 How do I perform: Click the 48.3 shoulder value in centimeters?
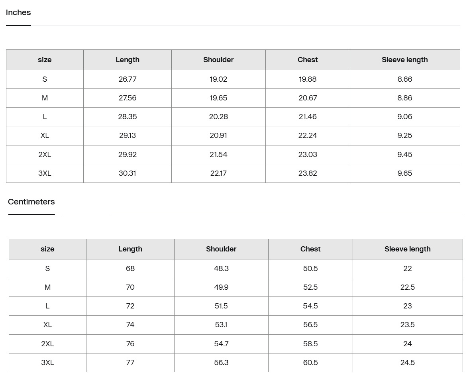click(x=221, y=269)
